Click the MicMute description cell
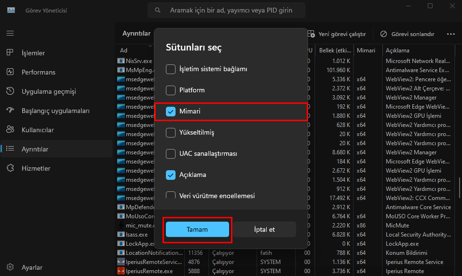 [x=397, y=226]
